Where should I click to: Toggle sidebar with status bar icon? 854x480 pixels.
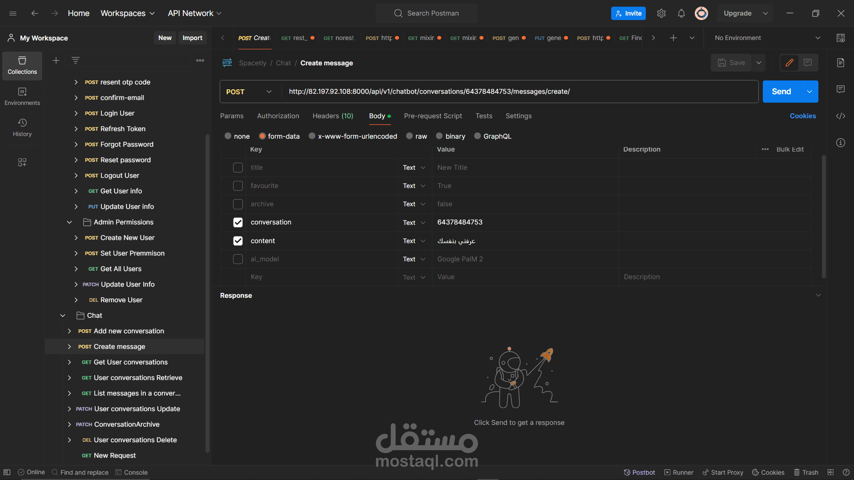[x=7, y=472]
